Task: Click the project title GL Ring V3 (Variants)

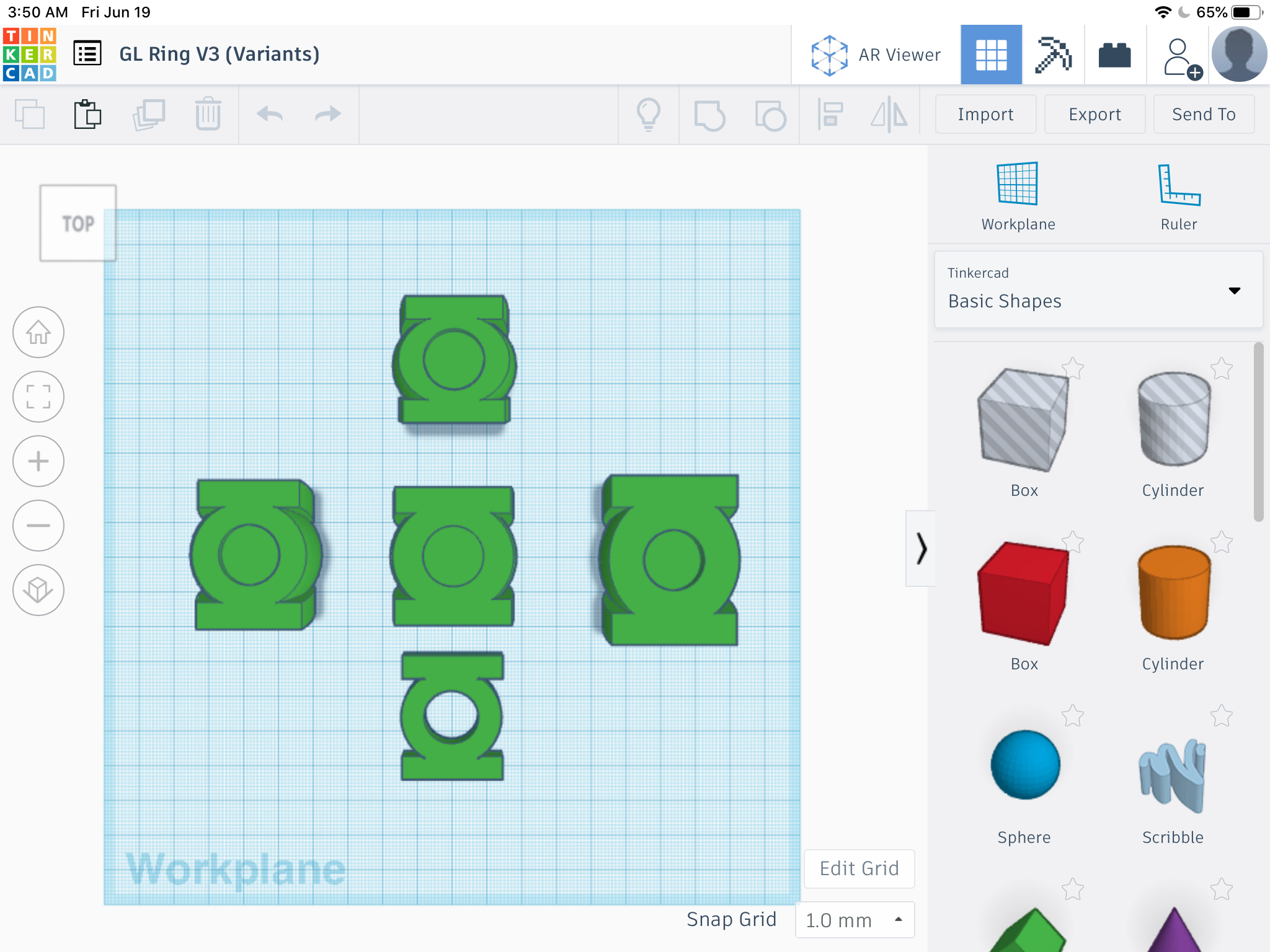Action: click(220, 55)
